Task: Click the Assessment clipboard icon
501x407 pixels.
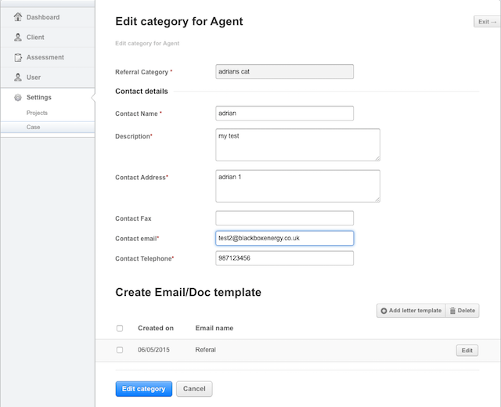Action: [x=18, y=57]
